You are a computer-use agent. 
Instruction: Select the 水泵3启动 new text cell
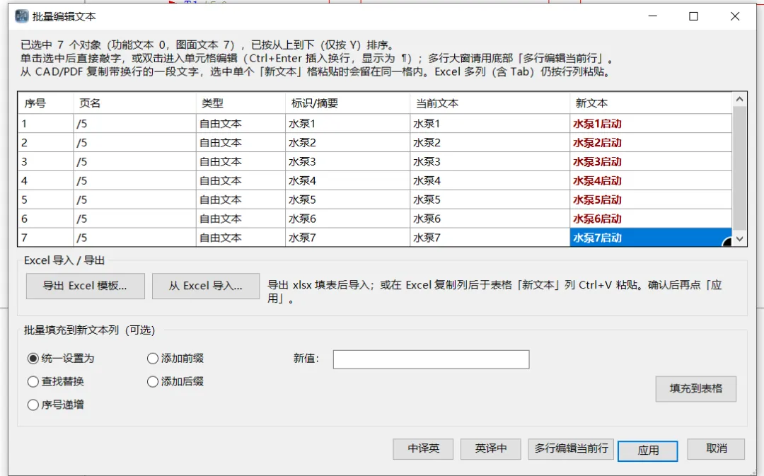click(651, 162)
